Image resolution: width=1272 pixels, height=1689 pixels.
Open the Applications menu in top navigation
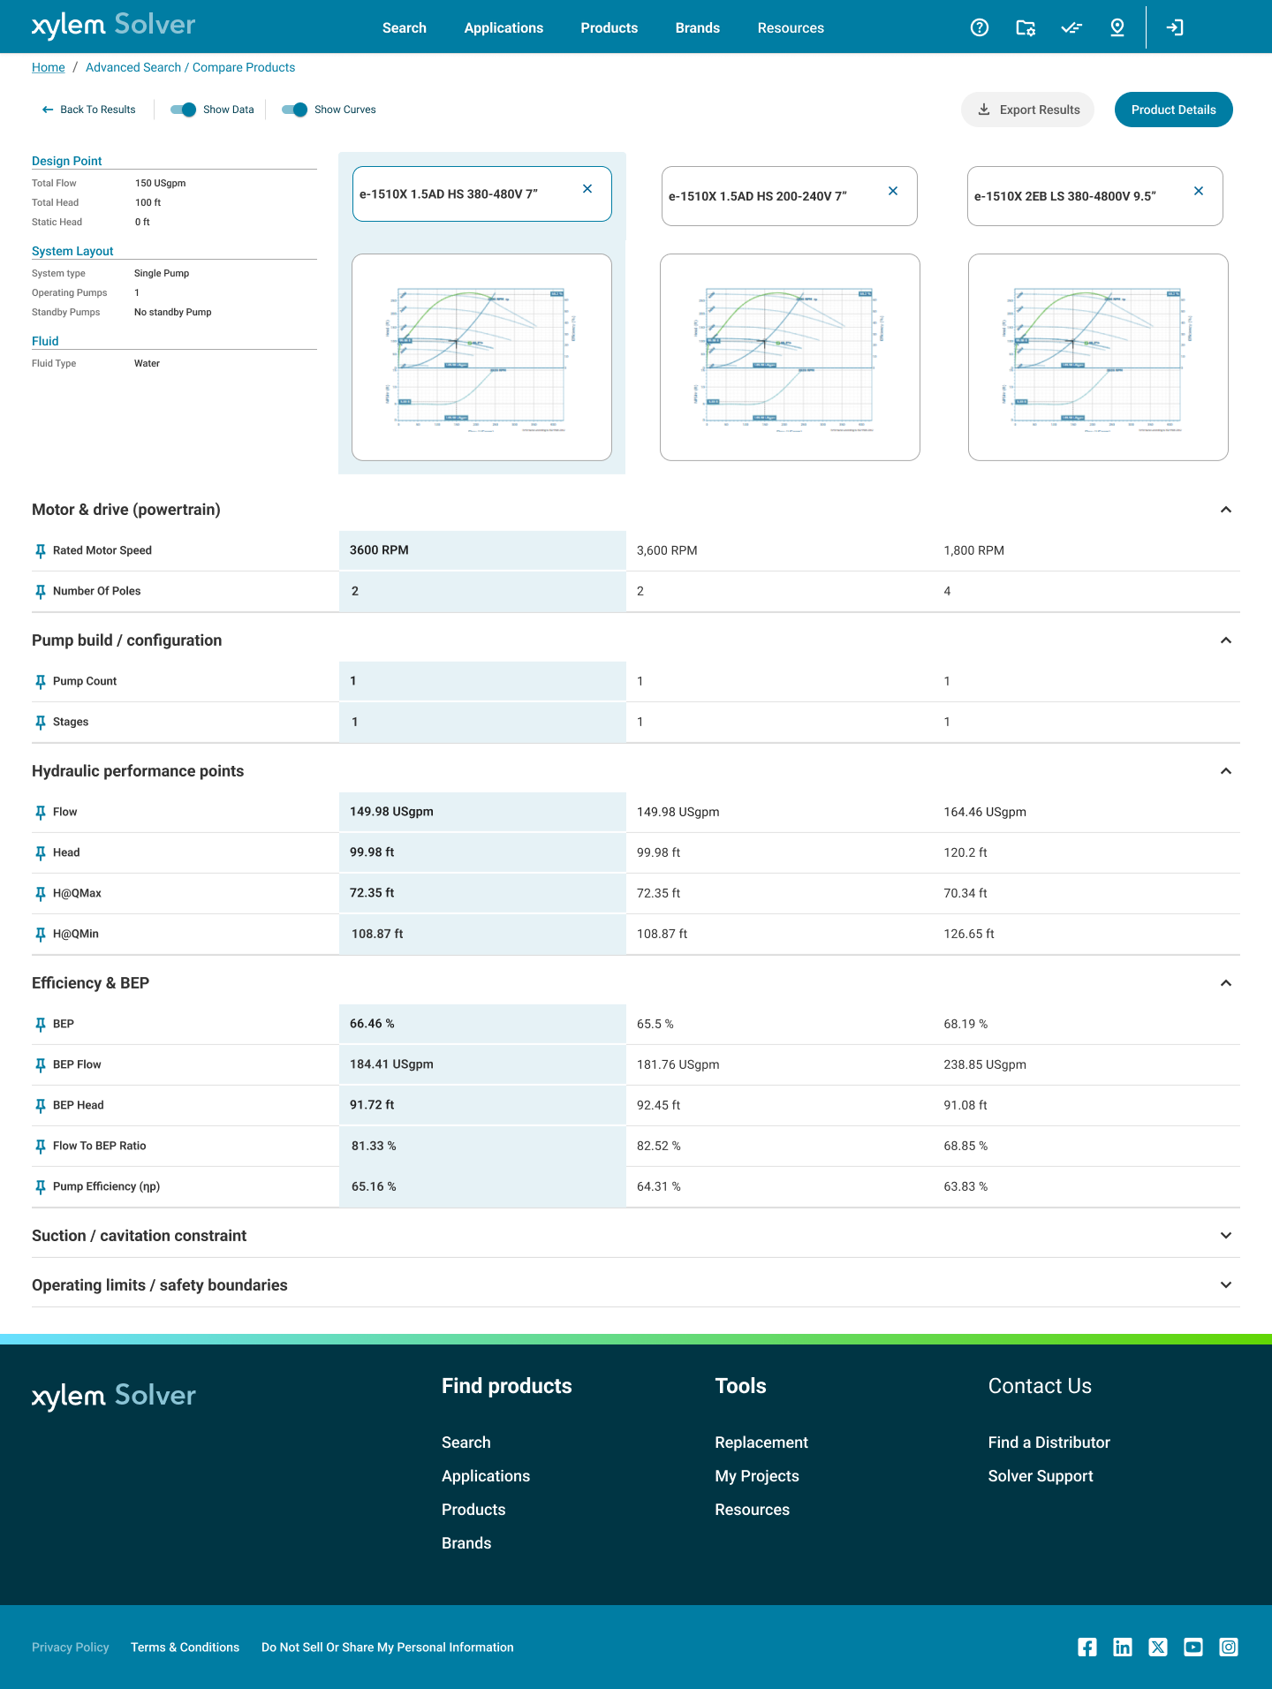click(503, 28)
